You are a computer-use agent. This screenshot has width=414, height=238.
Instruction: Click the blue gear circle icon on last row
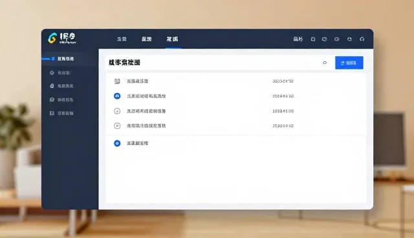click(x=117, y=144)
